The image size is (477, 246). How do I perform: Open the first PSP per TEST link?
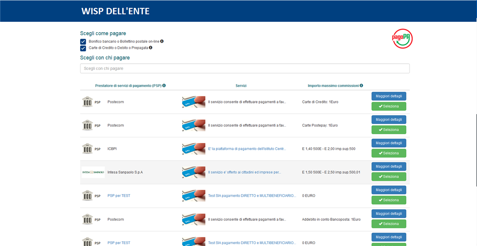coord(119,196)
